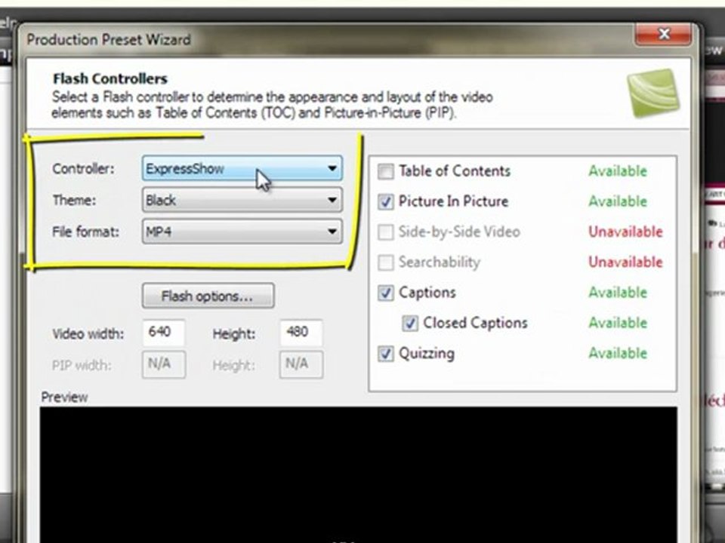The height and width of the screenshot is (543, 725).
Task: Click the green Camtasia logo icon
Action: click(x=653, y=92)
